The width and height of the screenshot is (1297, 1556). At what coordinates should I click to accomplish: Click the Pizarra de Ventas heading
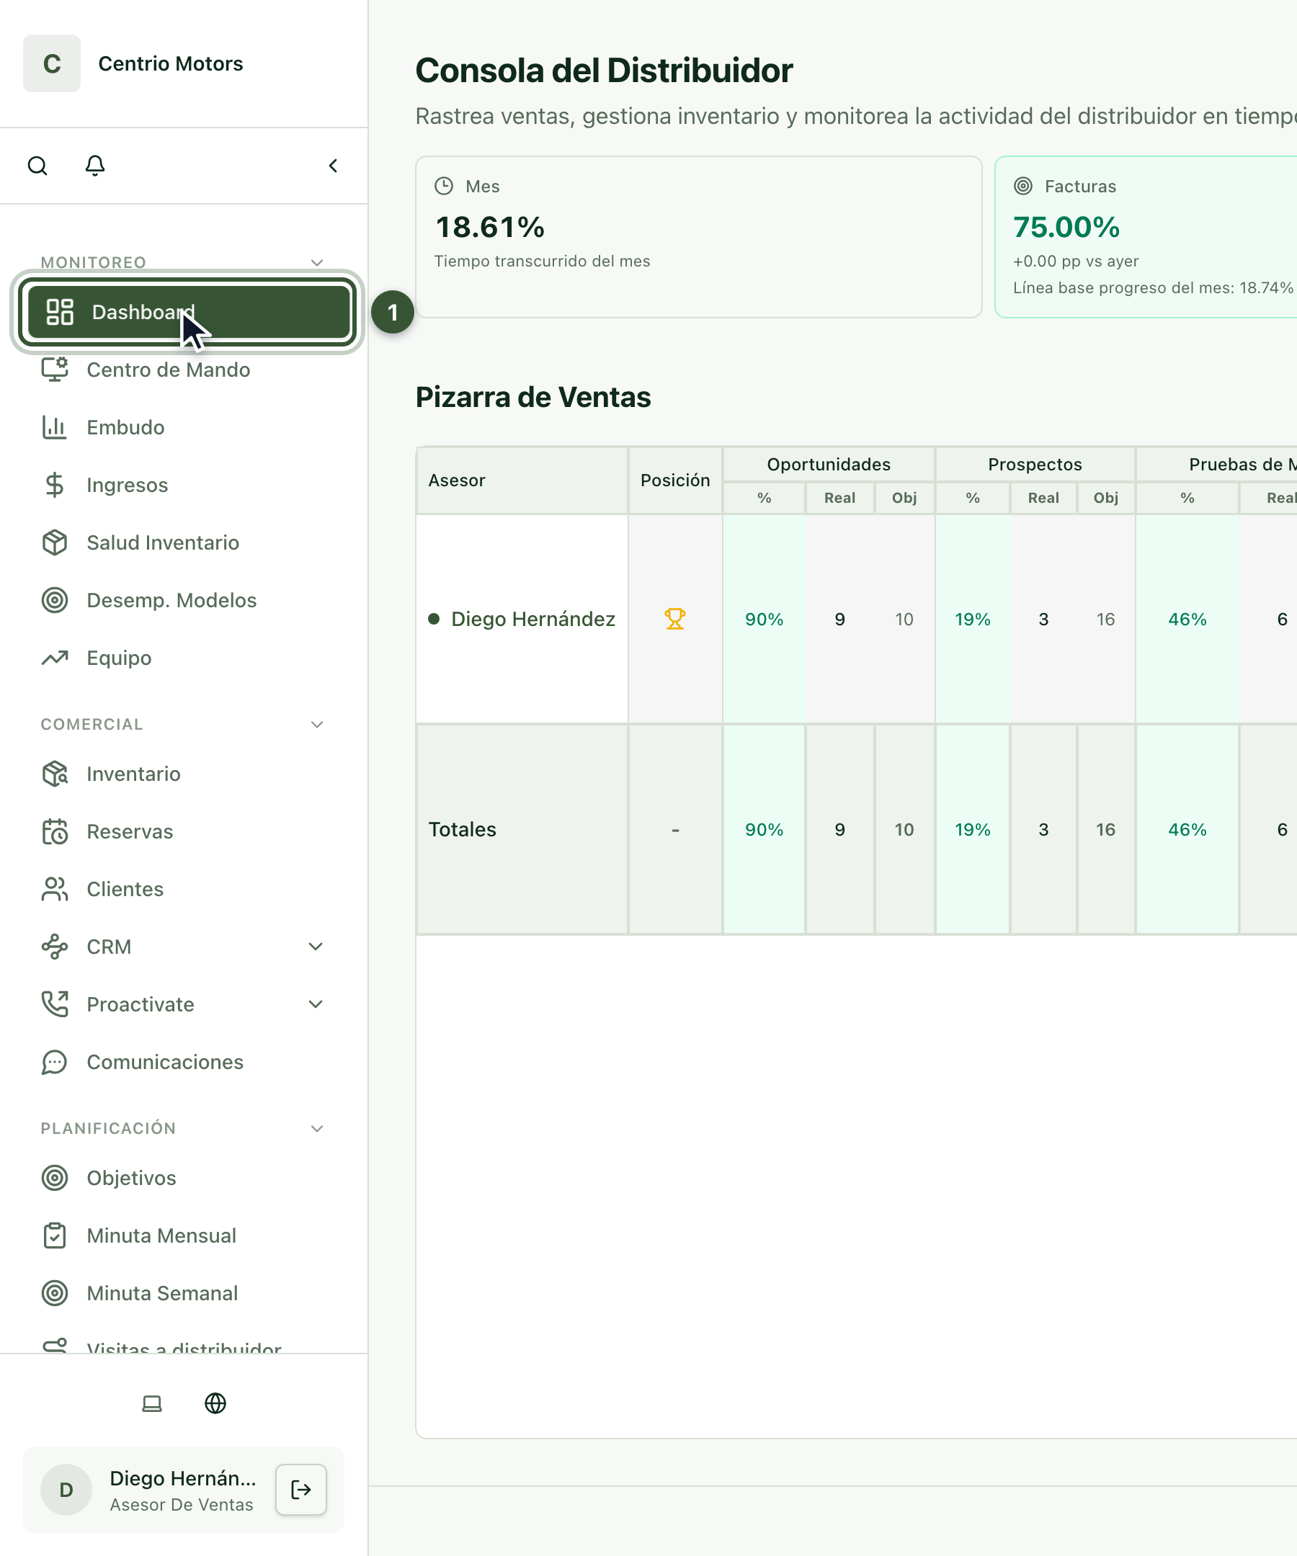(533, 397)
